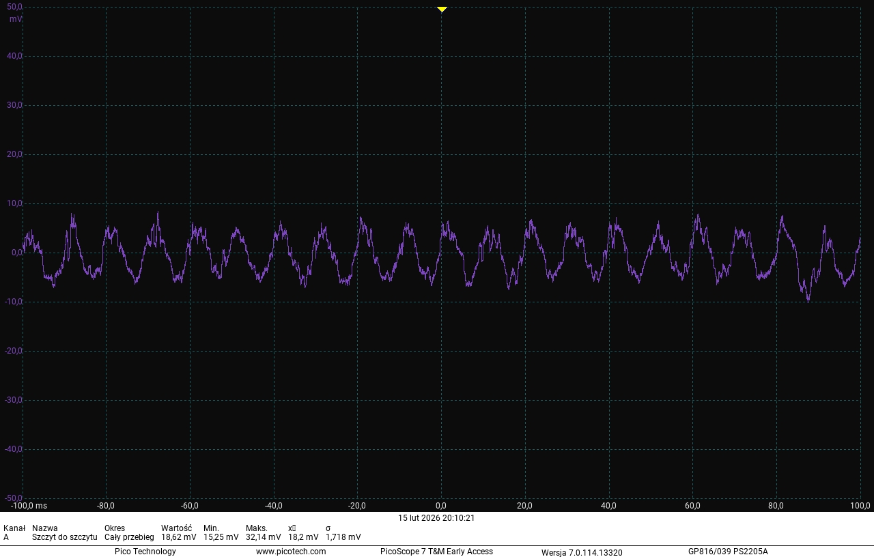Select the 'Szczyt do szczytu' measurement name
Image resolution: width=874 pixels, height=557 pixels.
tap(64, 537)
